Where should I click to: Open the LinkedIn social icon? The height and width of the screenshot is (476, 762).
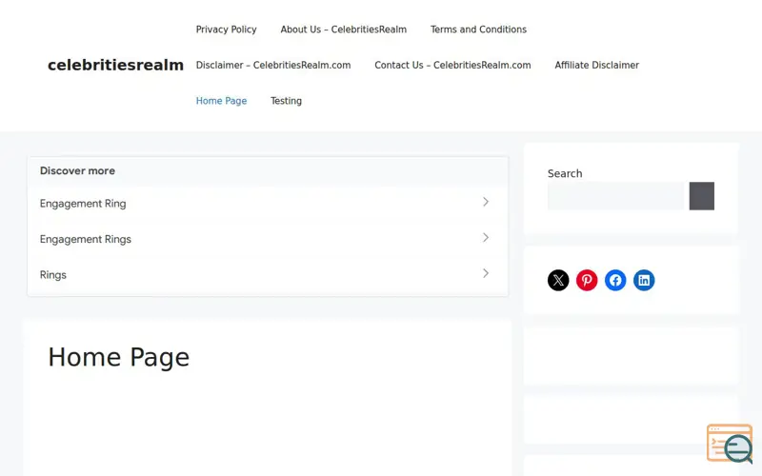point(644,280)
